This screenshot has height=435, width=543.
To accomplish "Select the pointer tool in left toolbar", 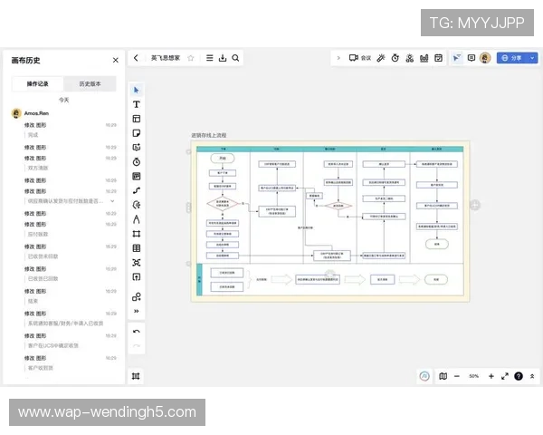I will (137, 90).
